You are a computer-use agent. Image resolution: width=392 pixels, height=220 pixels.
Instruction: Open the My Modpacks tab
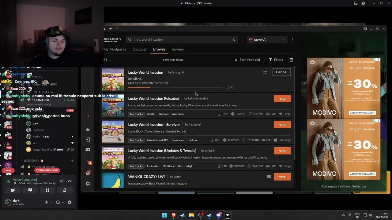coord(115,49)
